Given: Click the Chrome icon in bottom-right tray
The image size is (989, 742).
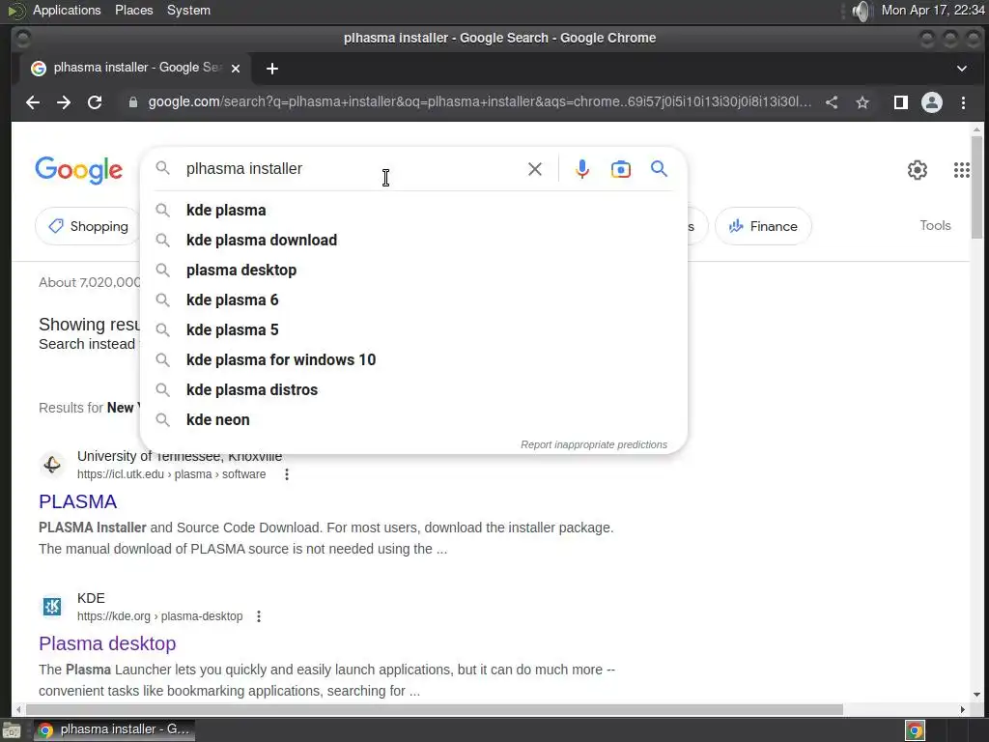Looking at the screenshot, I should (915, 730).
